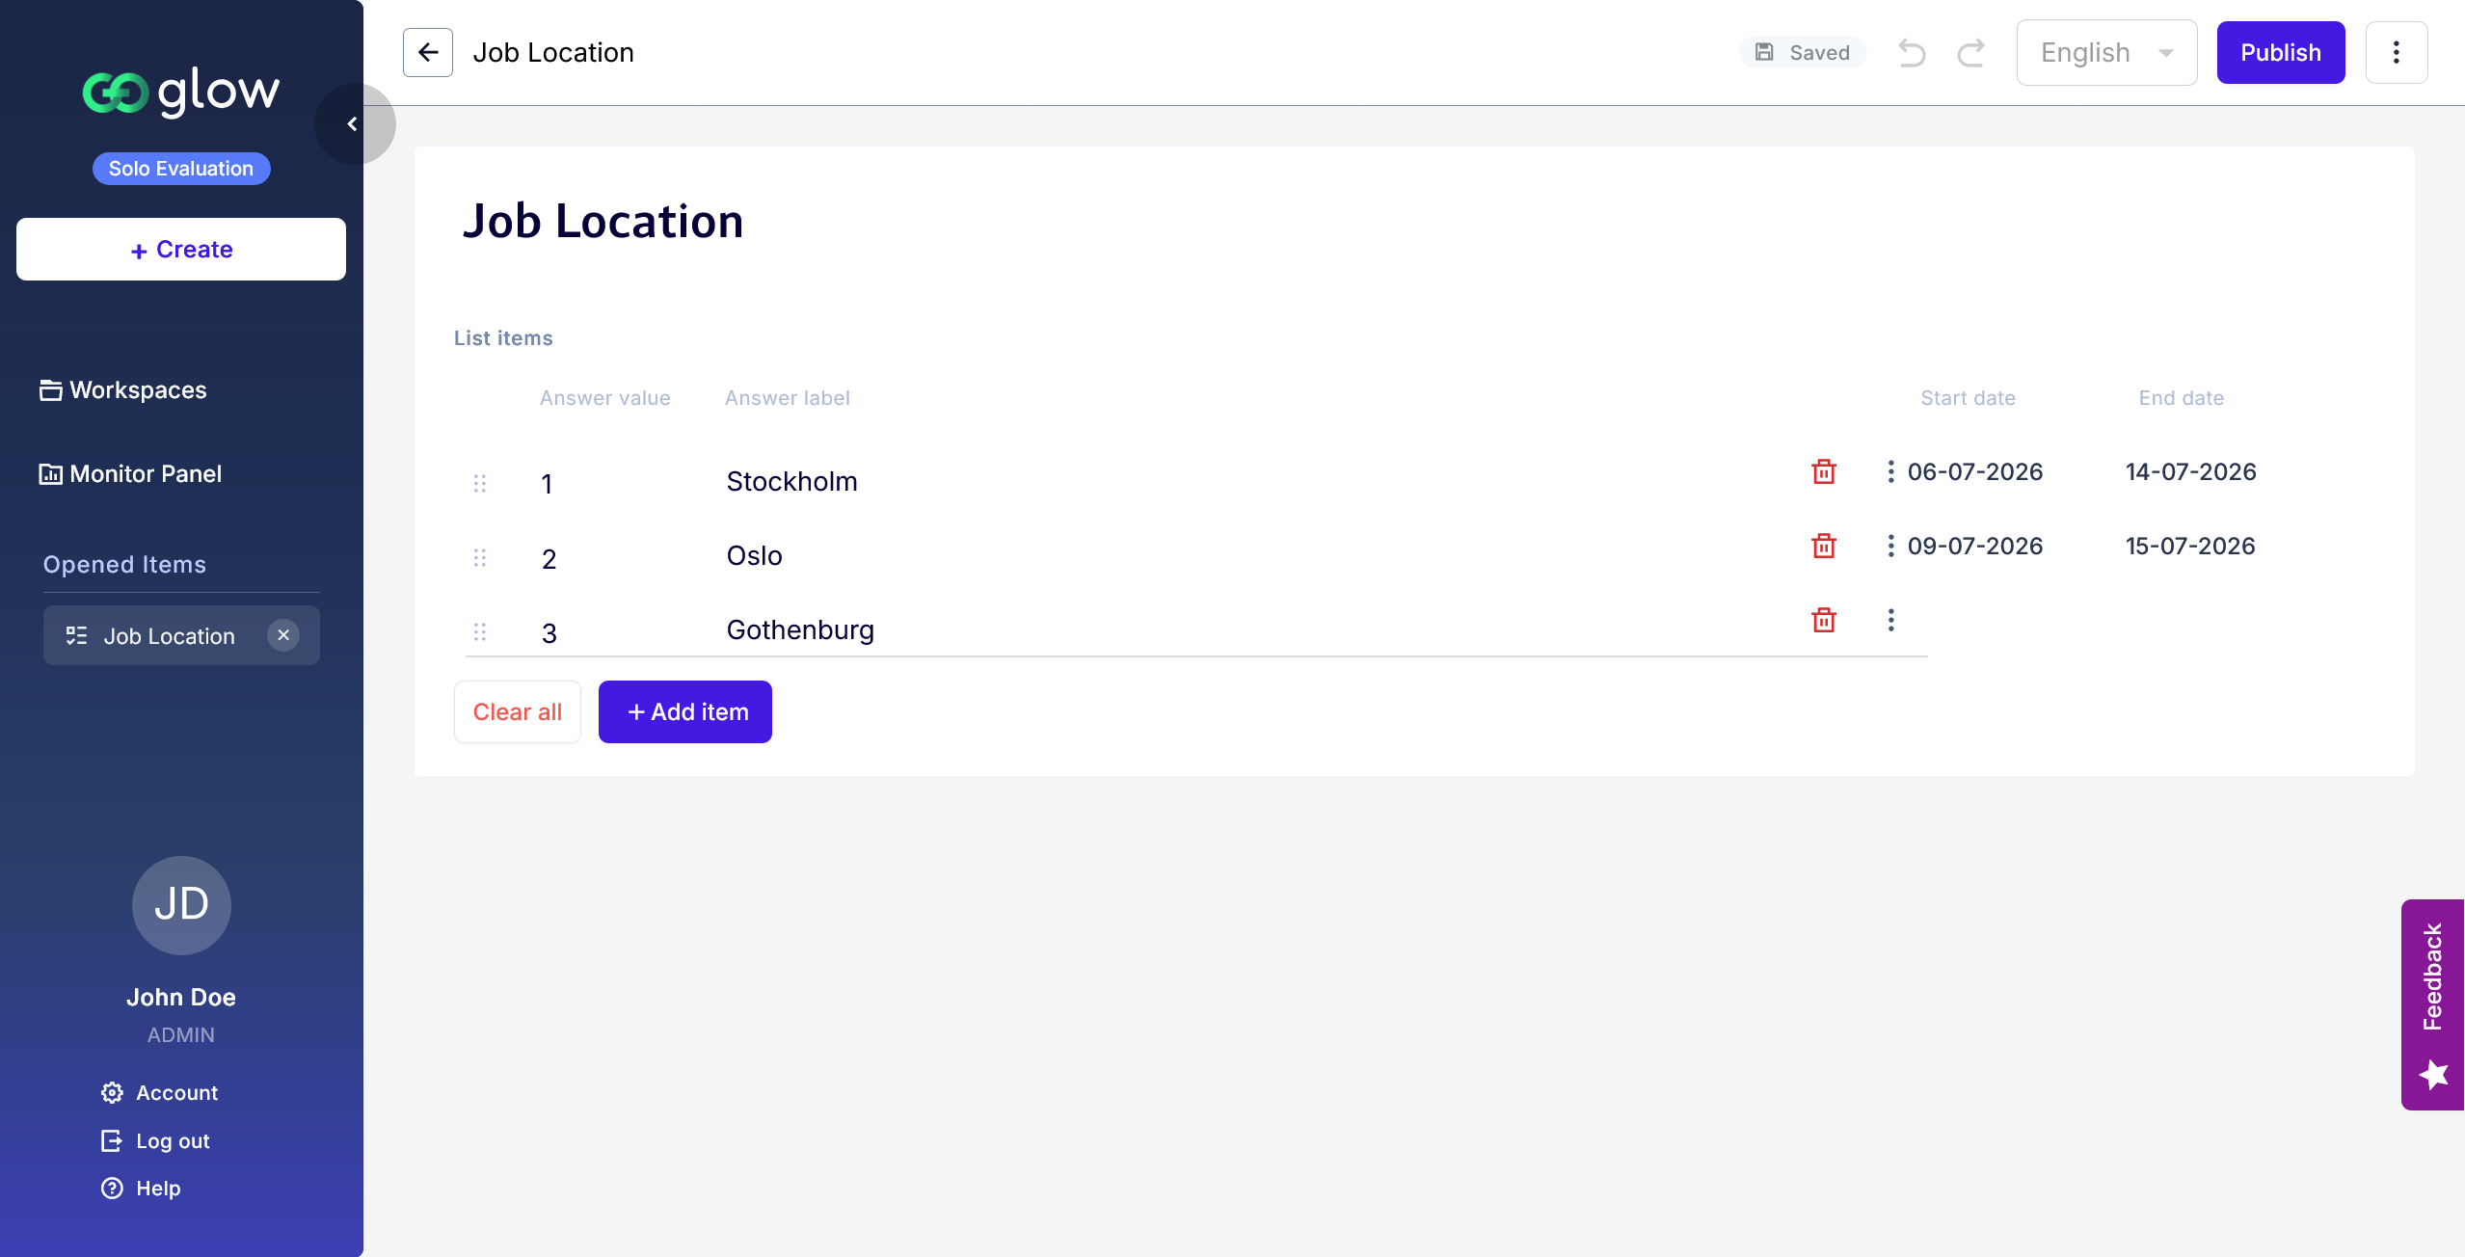Open the top-right more options menu

(x=2397, y=53)
